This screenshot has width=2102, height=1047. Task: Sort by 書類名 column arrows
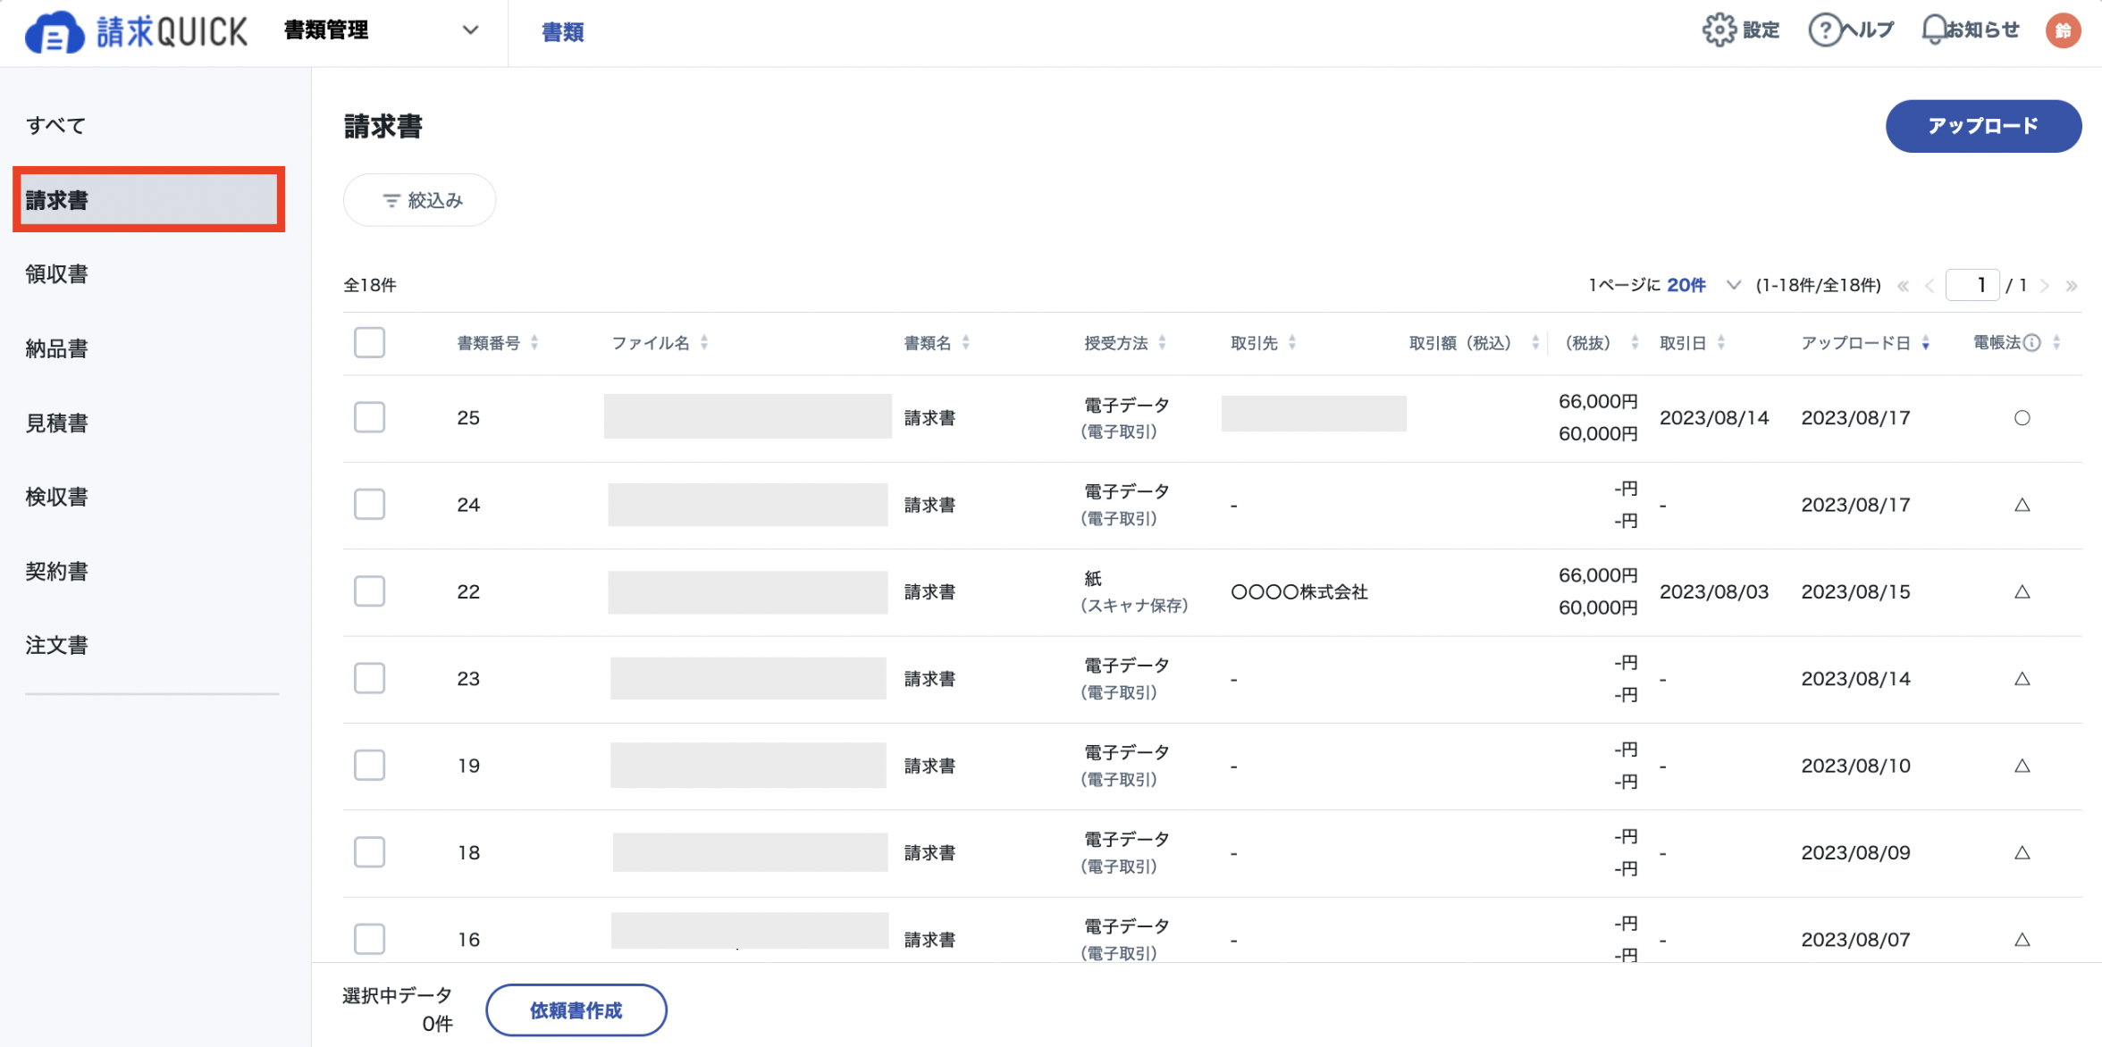coord(966,343)
